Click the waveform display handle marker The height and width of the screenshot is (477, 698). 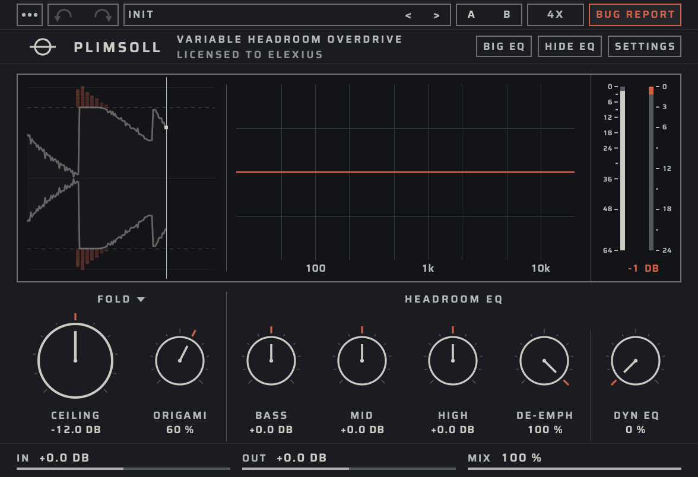pyautogui.click(x=166, y=127)
